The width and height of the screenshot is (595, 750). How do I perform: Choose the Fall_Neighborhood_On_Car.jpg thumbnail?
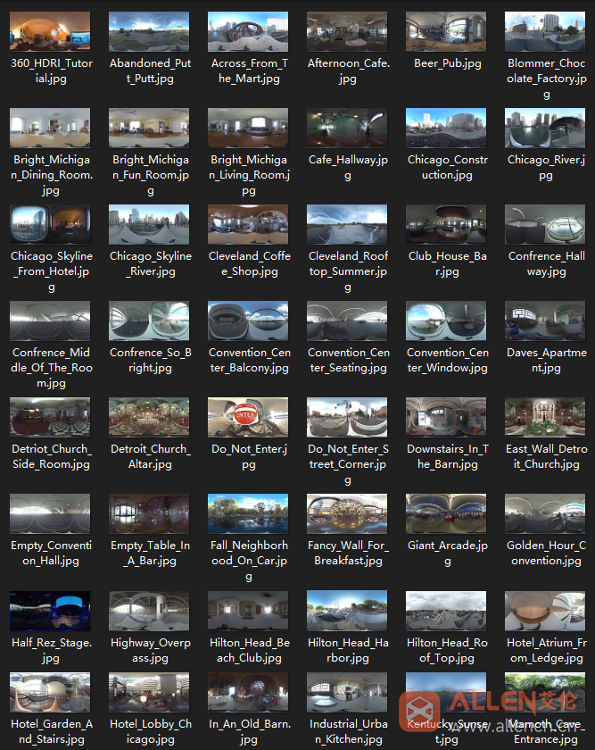pos(248,514)
